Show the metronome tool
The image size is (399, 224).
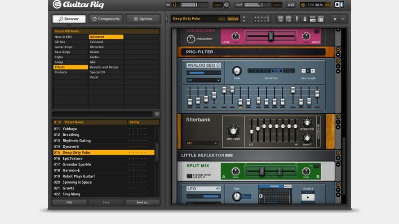click(305, 19)
